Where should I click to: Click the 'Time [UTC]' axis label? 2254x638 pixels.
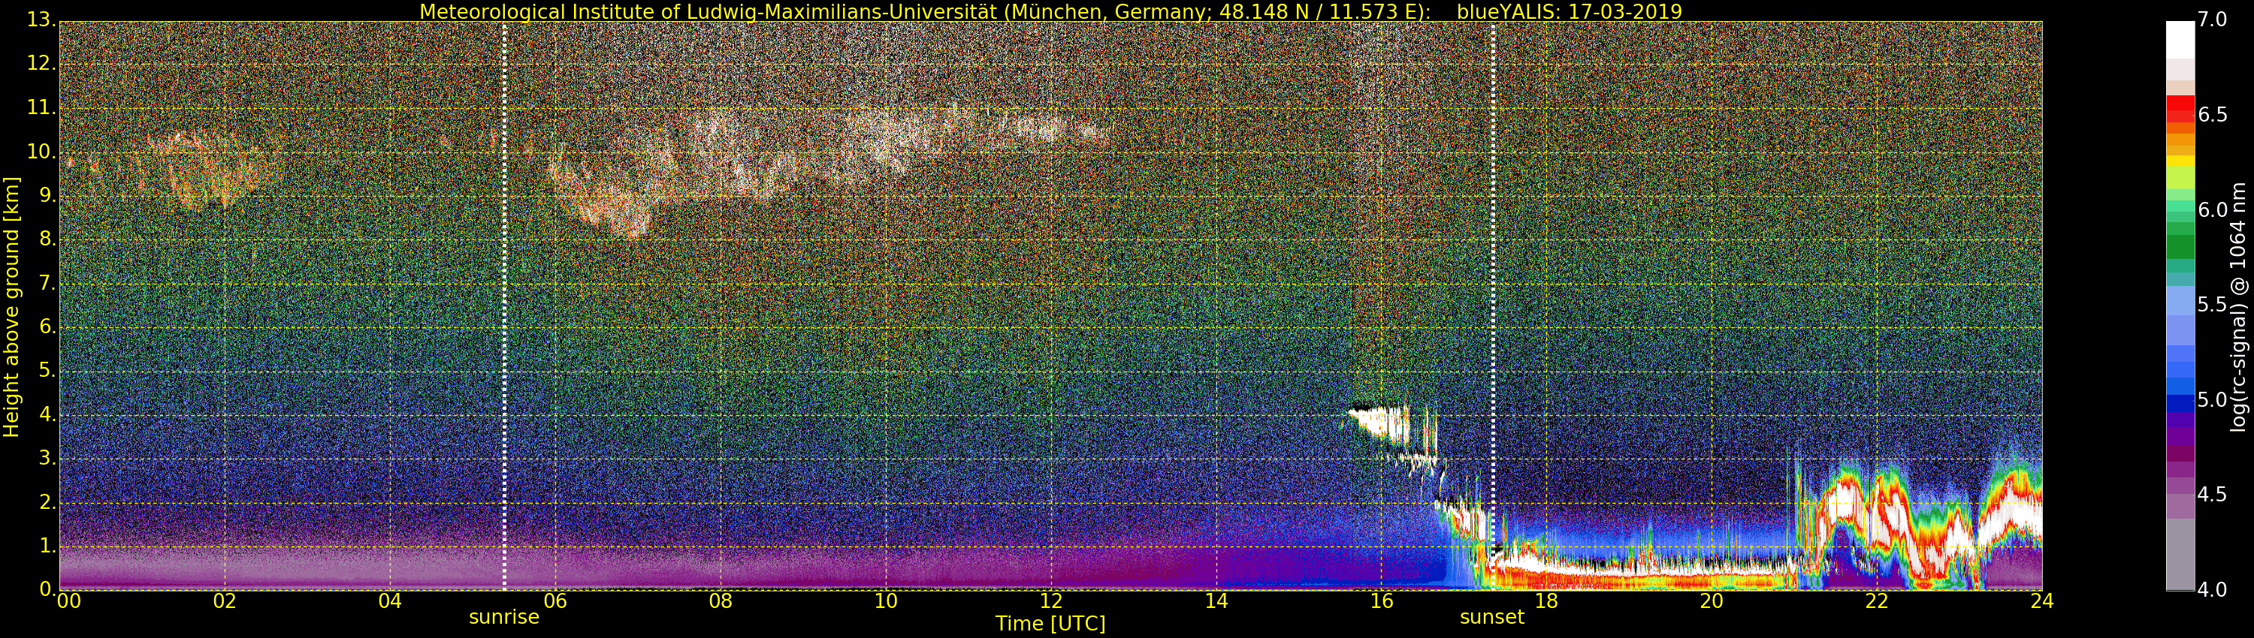coord(1050,624)
